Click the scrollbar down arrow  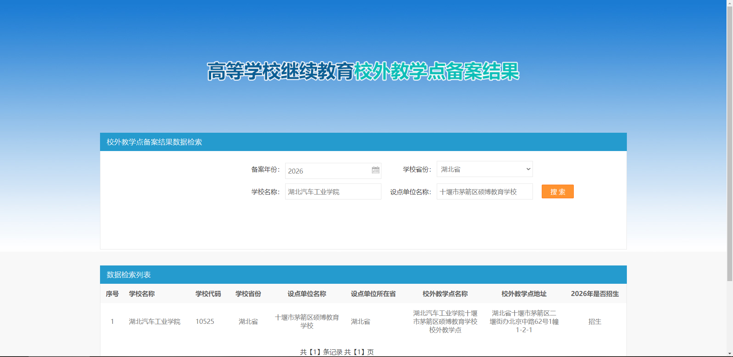point(730,354)
